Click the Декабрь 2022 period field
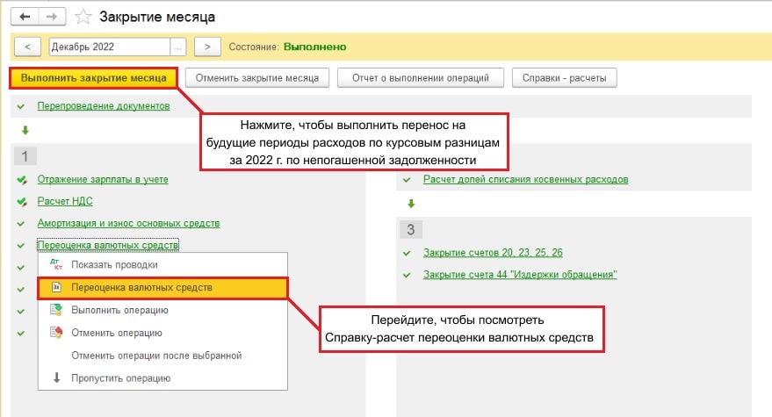The width and height of the screenshot is (772, 417). [x=109, y=47]
